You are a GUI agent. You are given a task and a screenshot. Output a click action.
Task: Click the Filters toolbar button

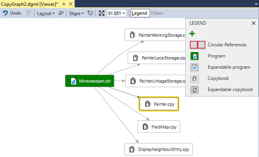coord(157,13)
